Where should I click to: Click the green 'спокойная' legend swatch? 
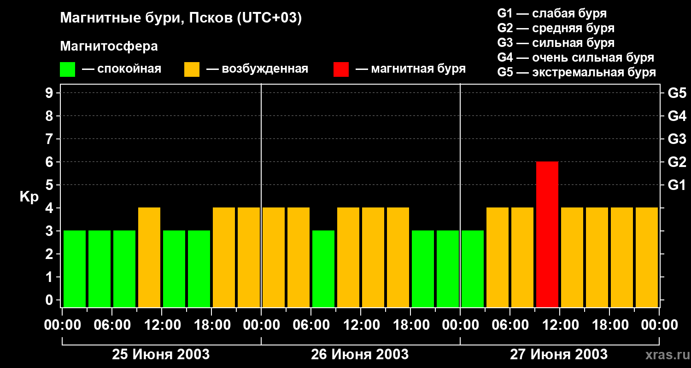[67, 69]
